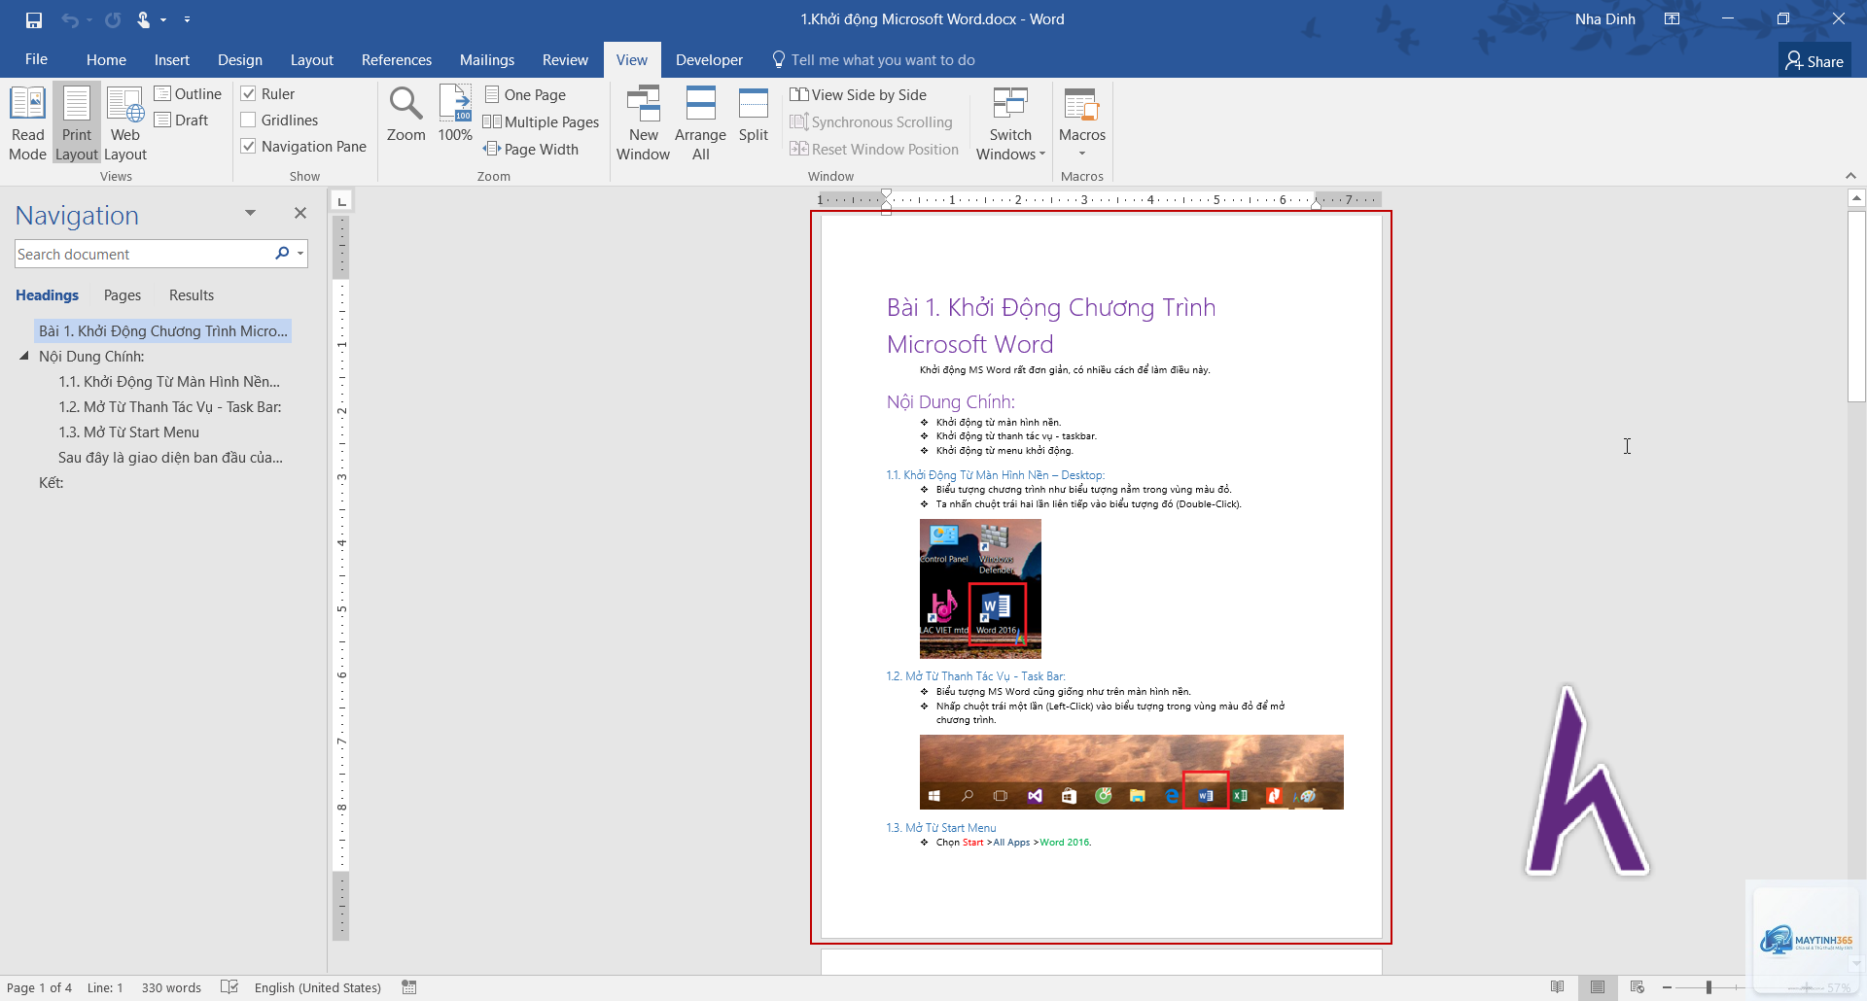Click the Switch Windows icon
This screenshot has height=1001, width=1867.
[1010, 105]
